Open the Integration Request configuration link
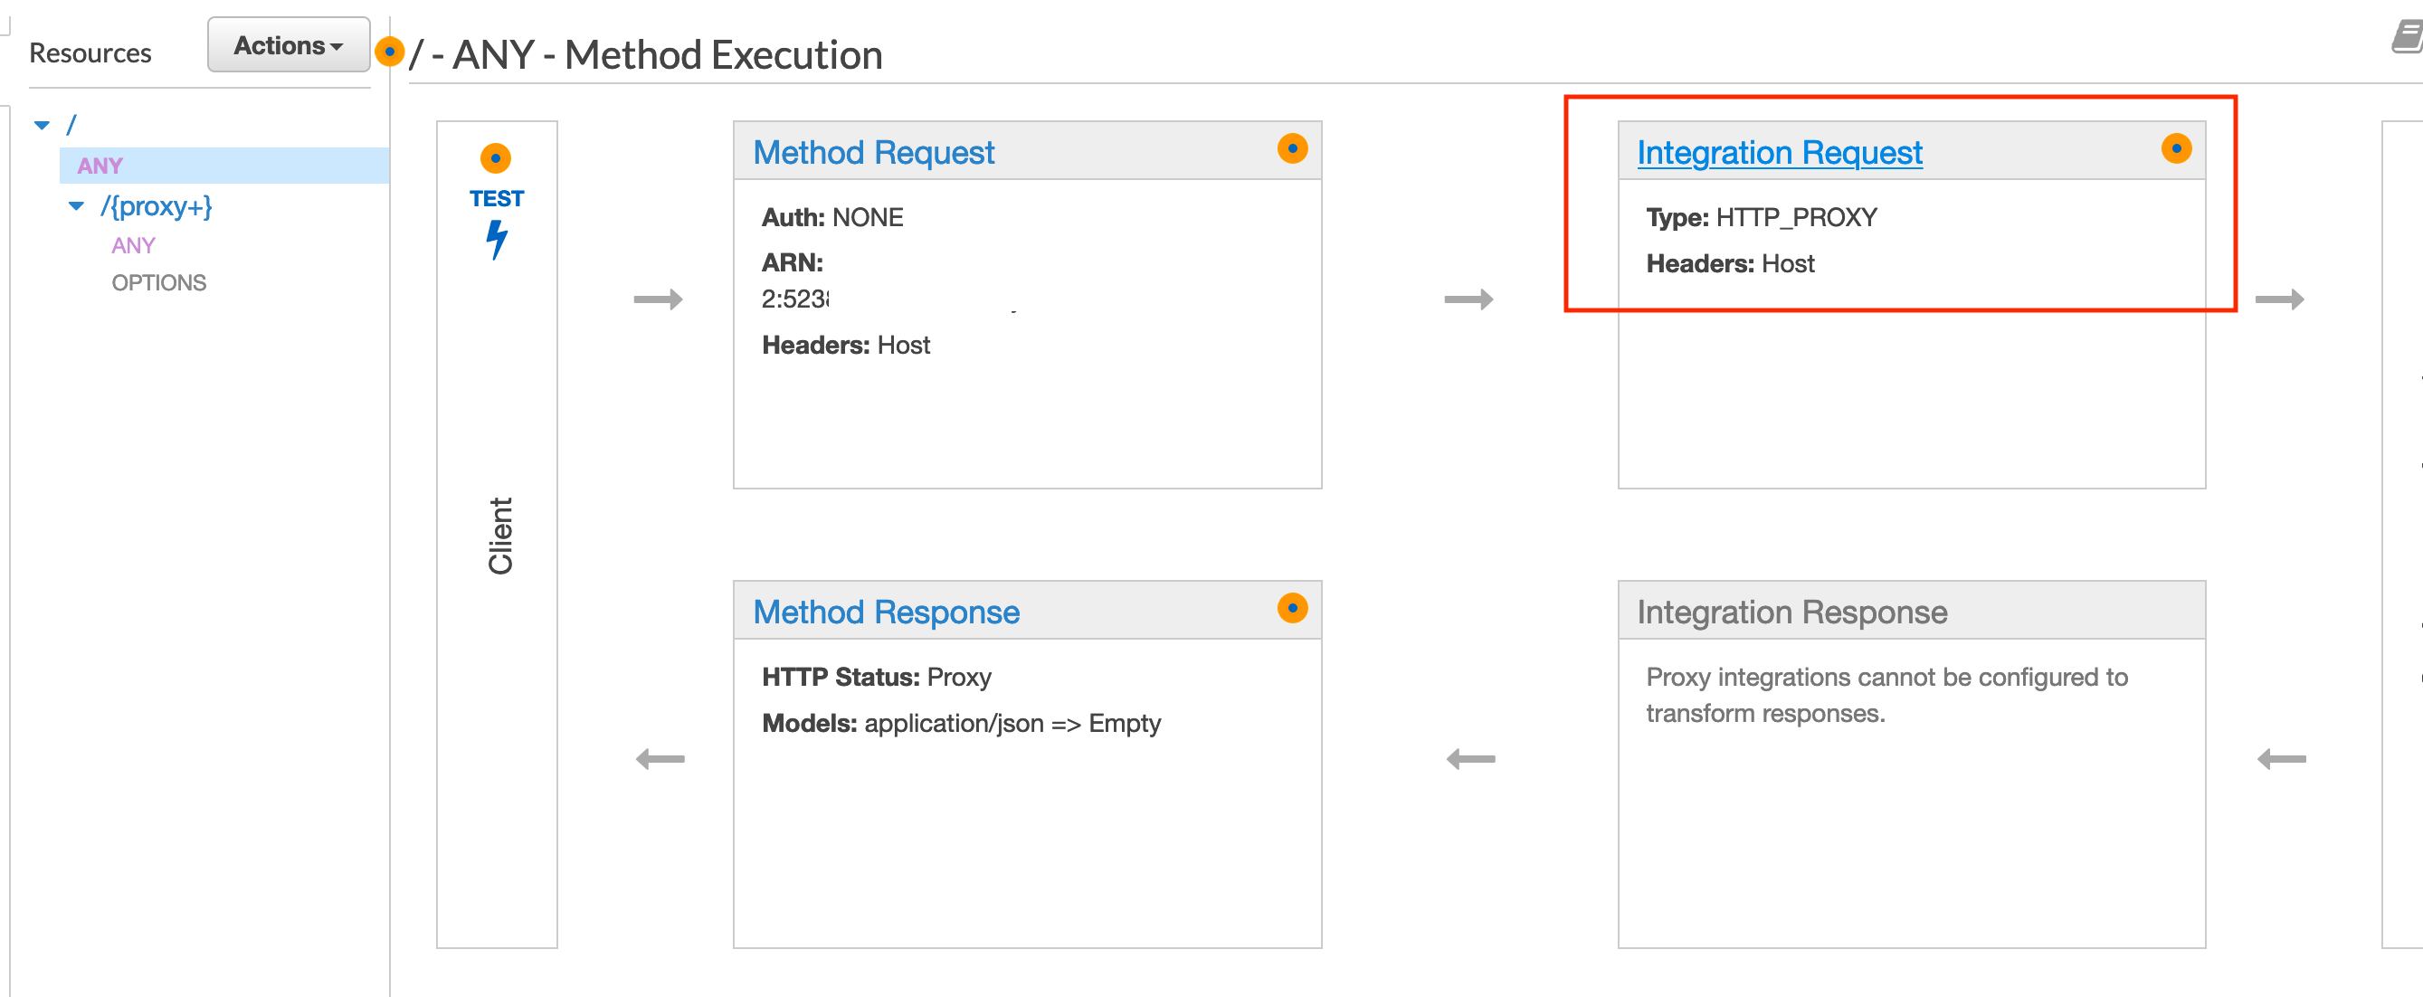The image size is (2423, 997). 1780,152
